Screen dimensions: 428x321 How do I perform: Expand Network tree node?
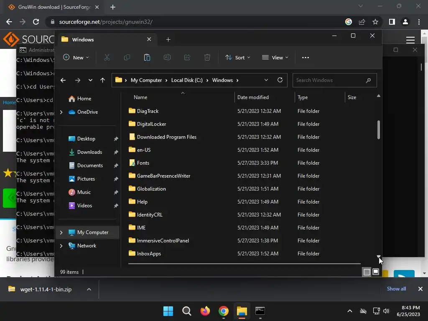[61, 246]
